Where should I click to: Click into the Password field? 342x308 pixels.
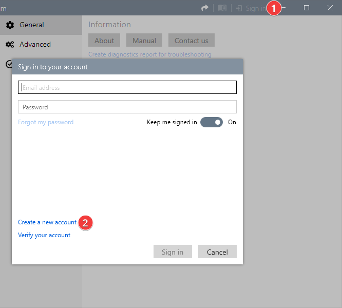coord(127,107)
